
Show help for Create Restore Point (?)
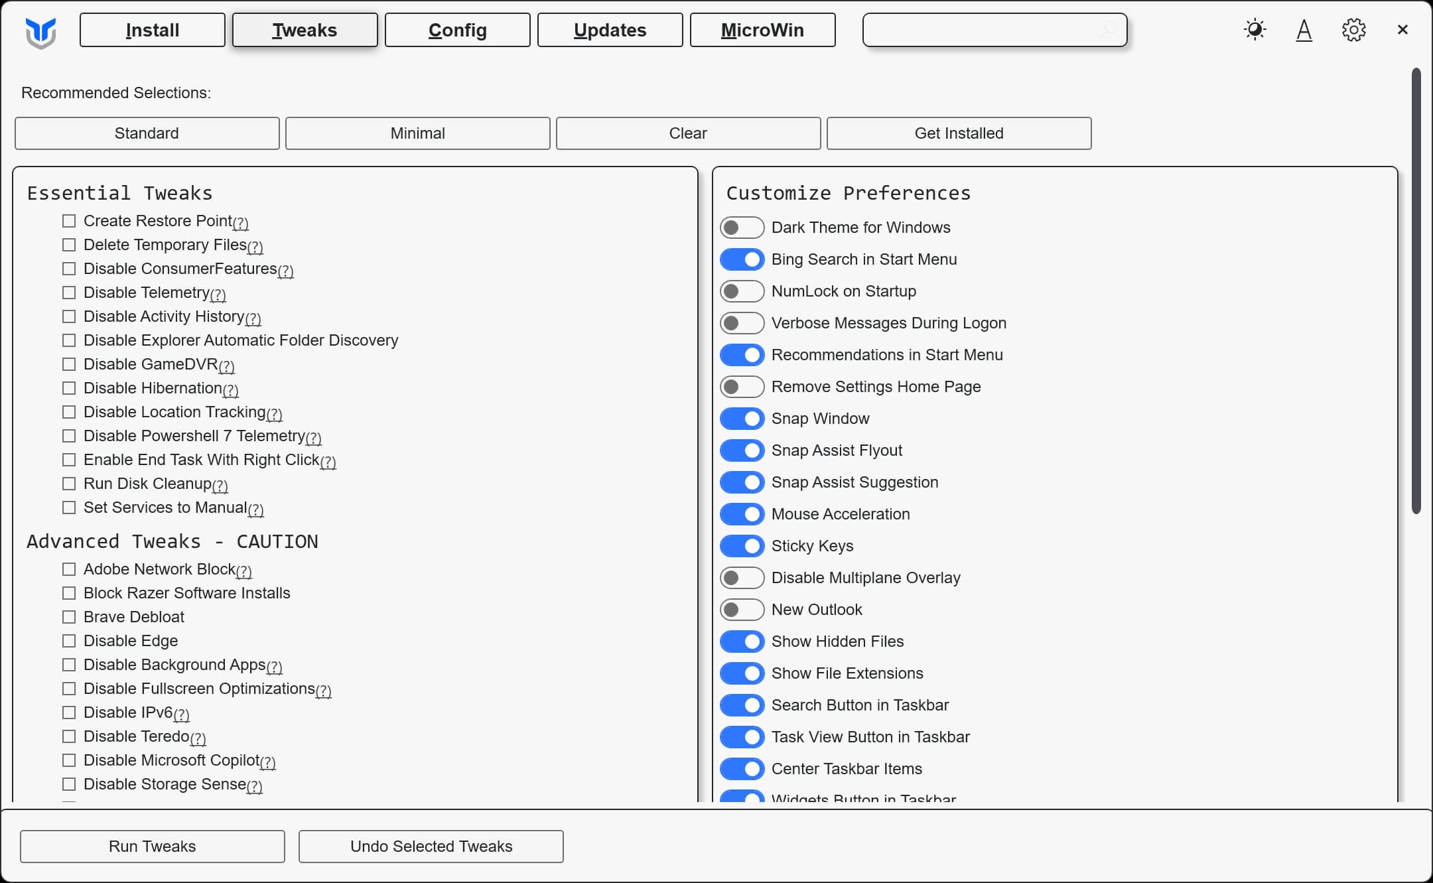(241, 223)
